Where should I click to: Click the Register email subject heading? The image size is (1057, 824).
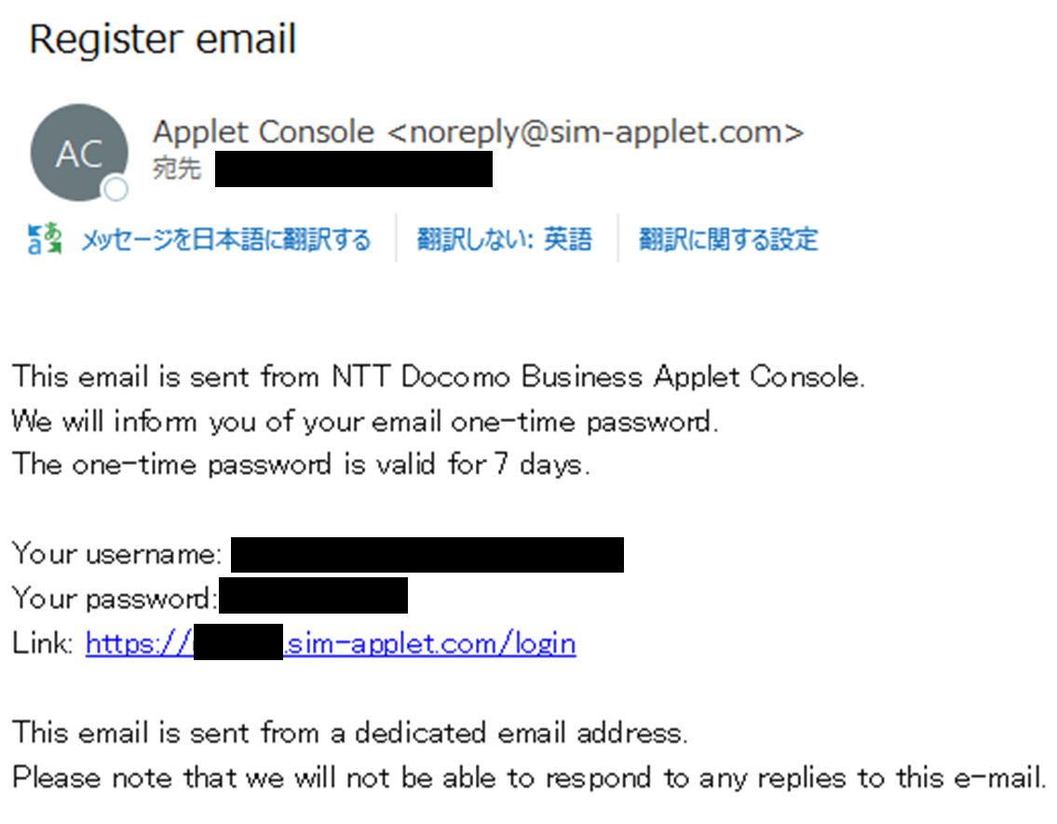[163, 40]
